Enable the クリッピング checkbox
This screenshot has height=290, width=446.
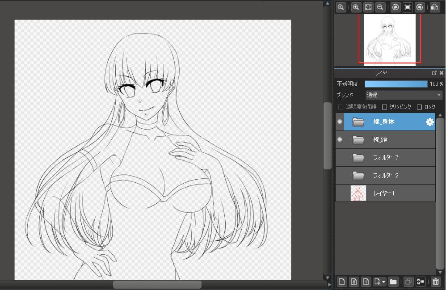[x=384, y=107]
